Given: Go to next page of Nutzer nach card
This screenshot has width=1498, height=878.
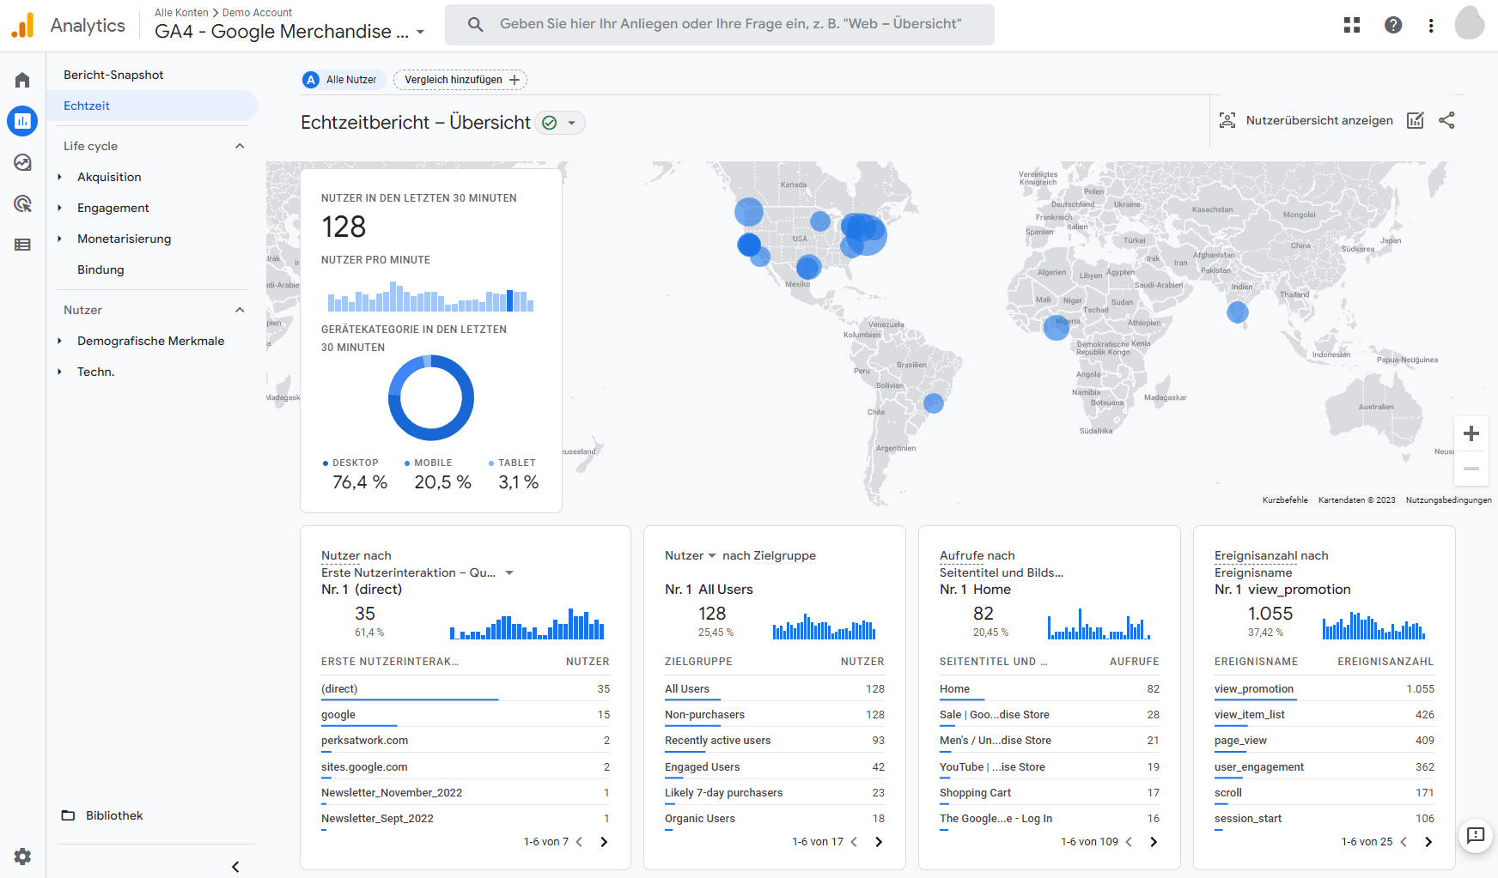Looking at the screenshot, I should coord(604,842).
